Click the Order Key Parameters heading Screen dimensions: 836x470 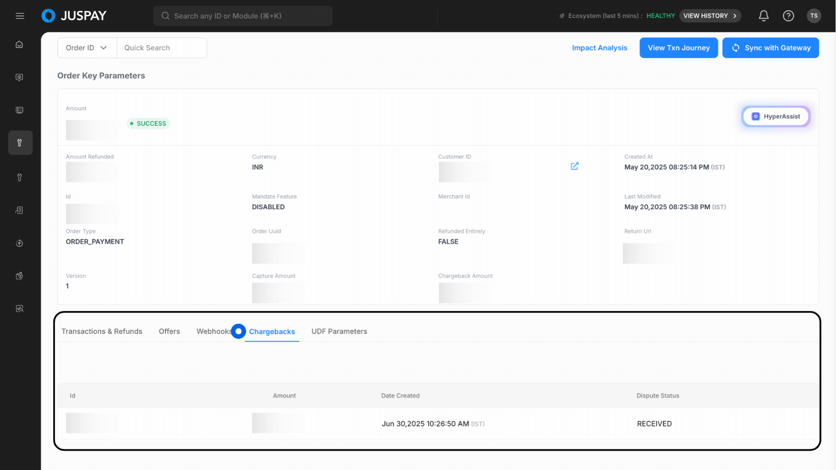tap(101, 76)
